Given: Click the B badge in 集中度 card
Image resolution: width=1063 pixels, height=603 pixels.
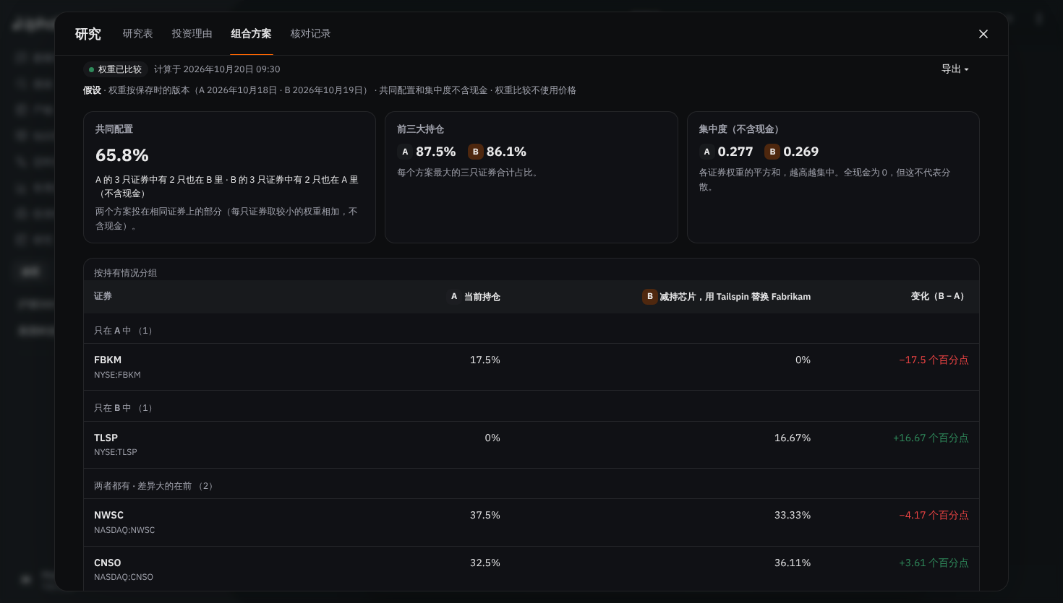Looking at the screenshot, I should [772, 152].
